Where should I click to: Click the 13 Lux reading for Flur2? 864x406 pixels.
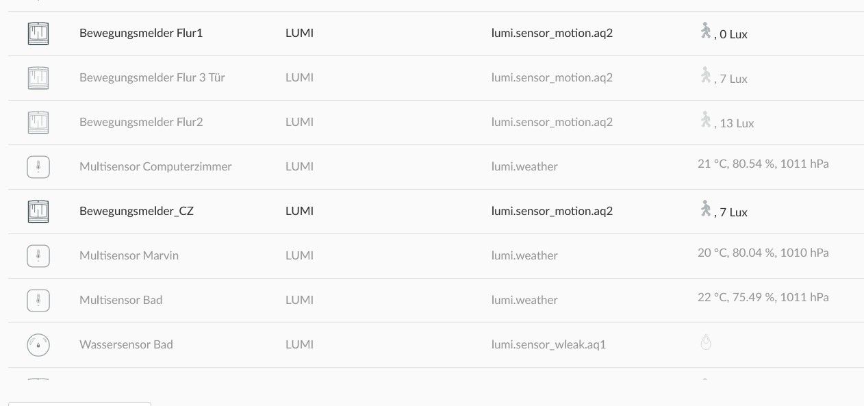tap(737, 124)
